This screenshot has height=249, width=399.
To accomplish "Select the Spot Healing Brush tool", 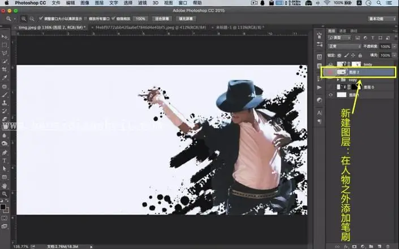I will [x=5, y=86].
